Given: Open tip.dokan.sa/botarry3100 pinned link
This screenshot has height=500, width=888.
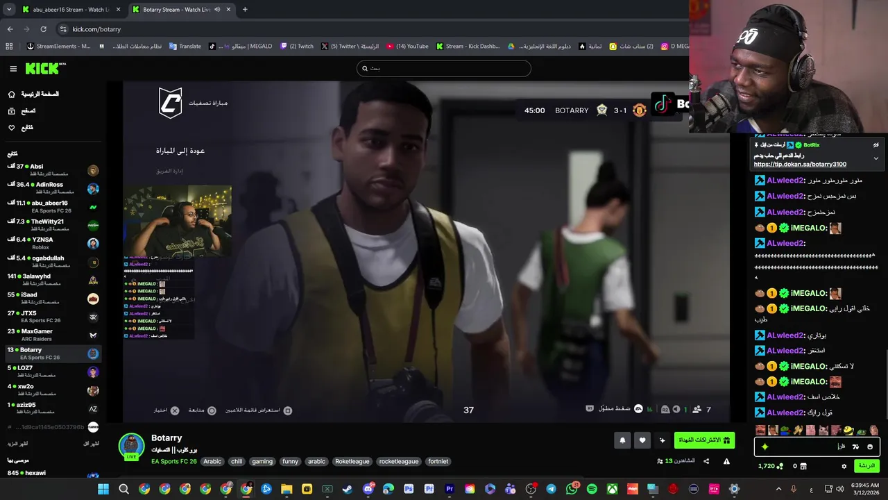Looking at the screenshot, I should [x=800, y=165].
